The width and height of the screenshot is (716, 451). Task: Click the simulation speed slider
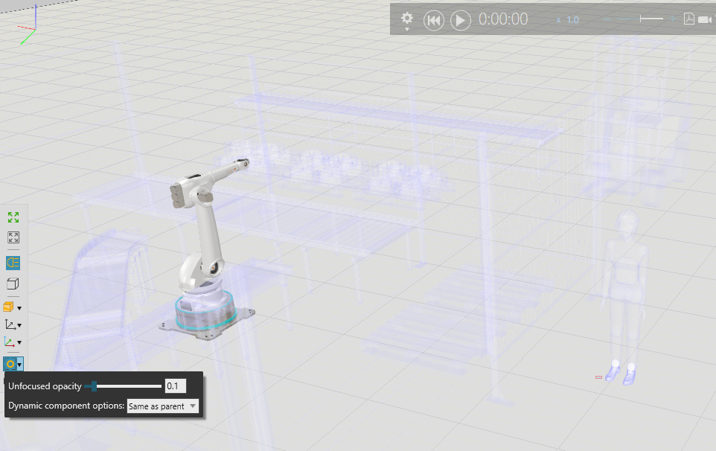(x=640, y=19)
